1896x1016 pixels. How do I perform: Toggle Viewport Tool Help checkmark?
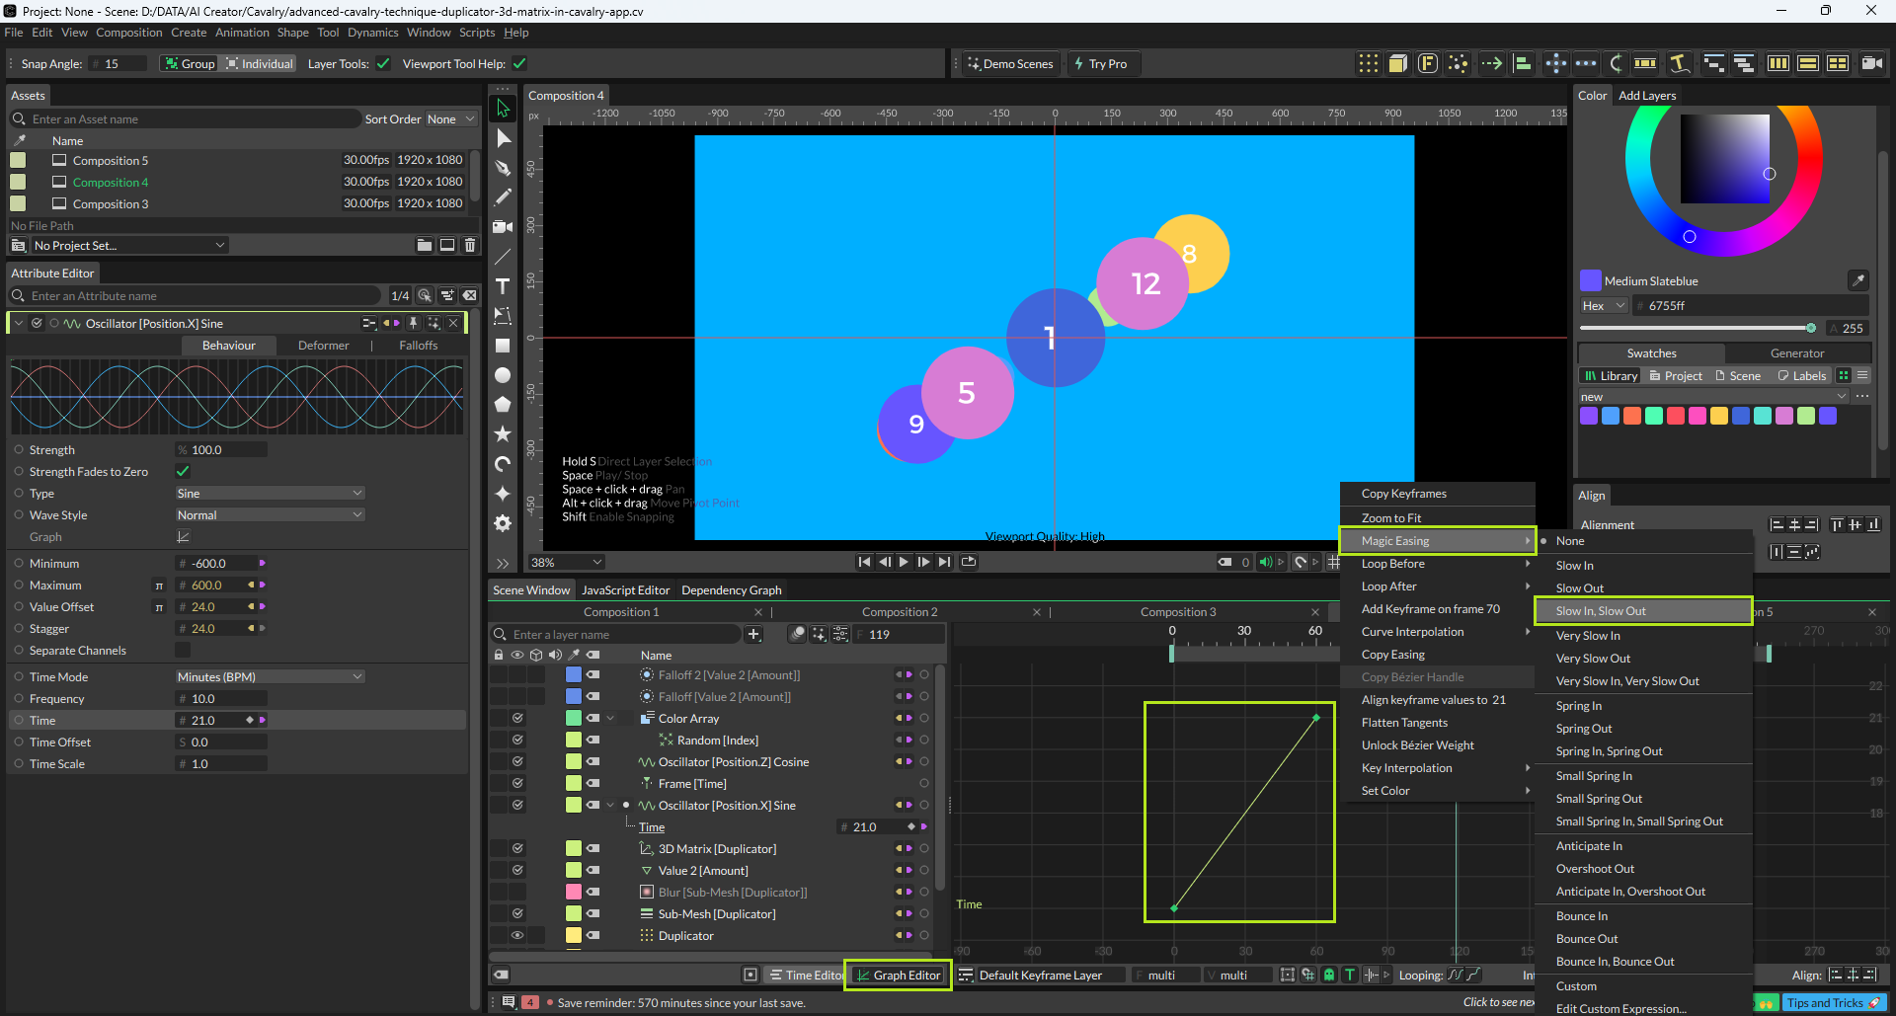[x=519, y=64]
